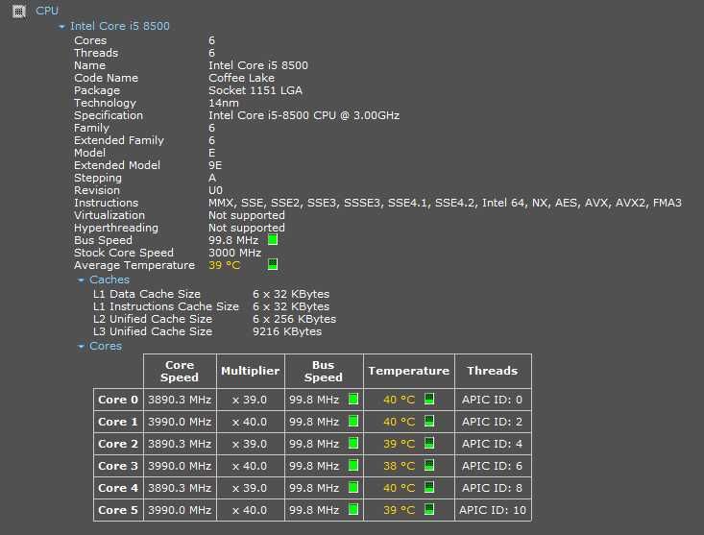Click the Caches heading label

pos(109,280)
